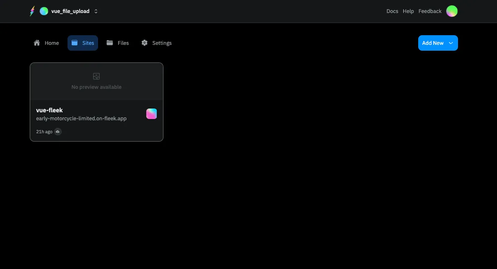Click the Files folder icon

[110, 43]
